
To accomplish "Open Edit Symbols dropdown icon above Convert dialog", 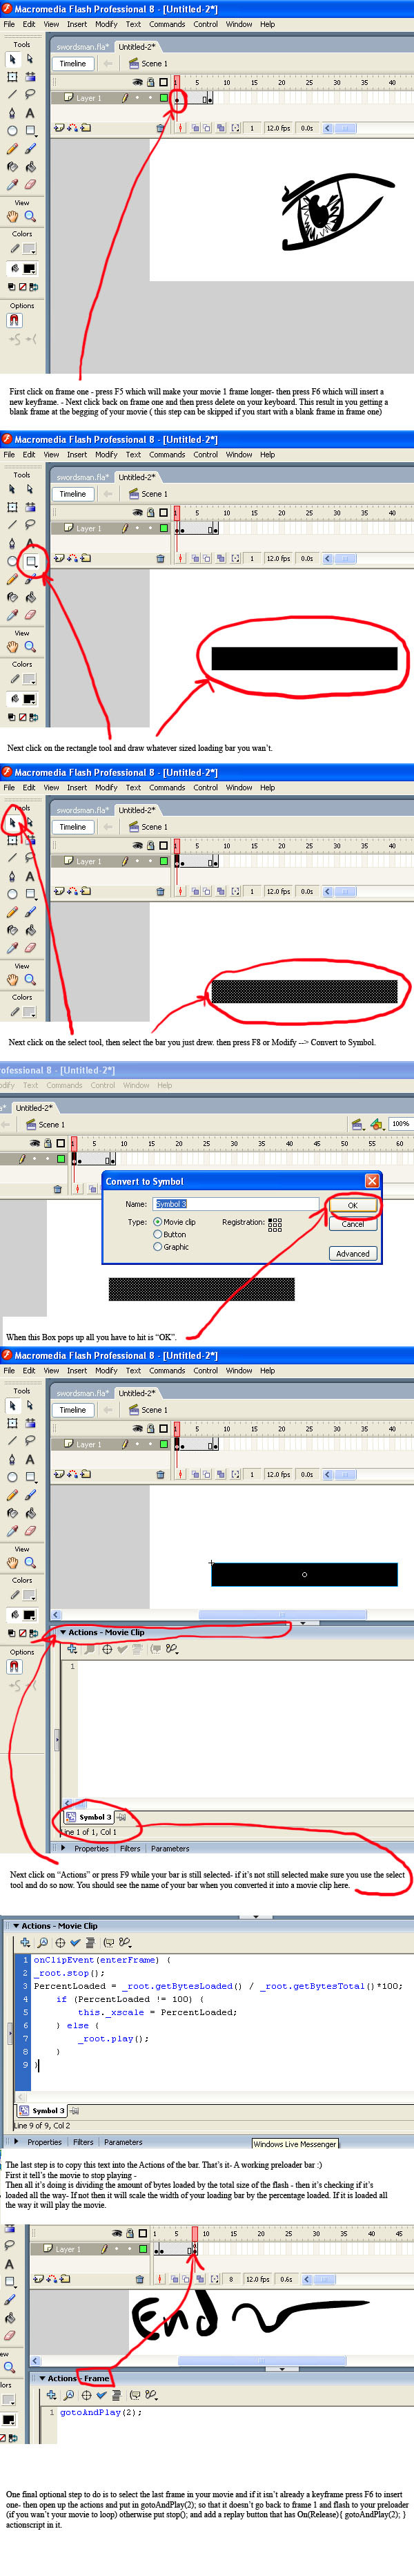I will [x=376, y=1124].
